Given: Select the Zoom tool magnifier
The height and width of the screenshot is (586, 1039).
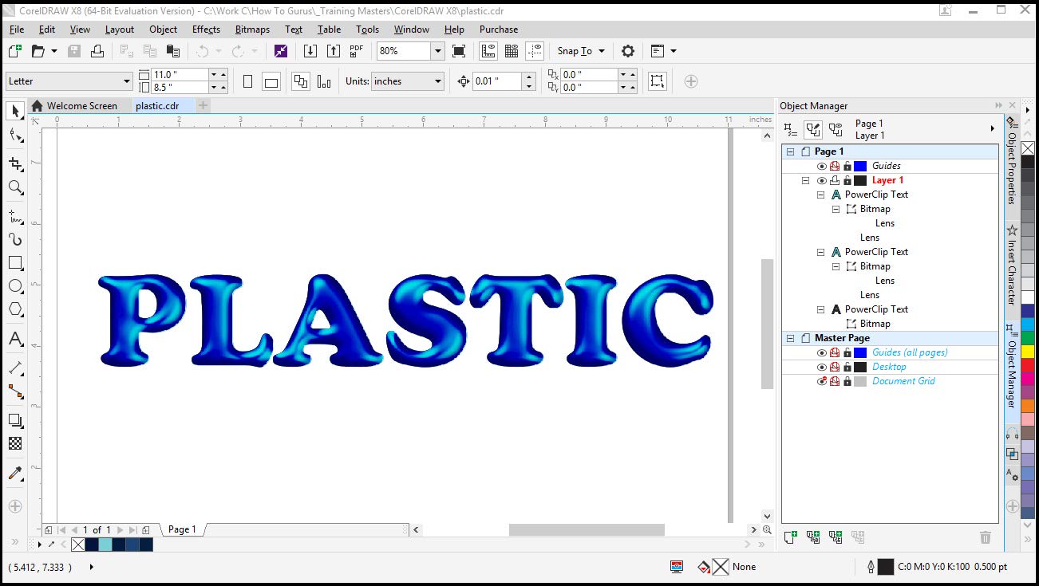Looking at the screenshot, I should tap(15, 187).
